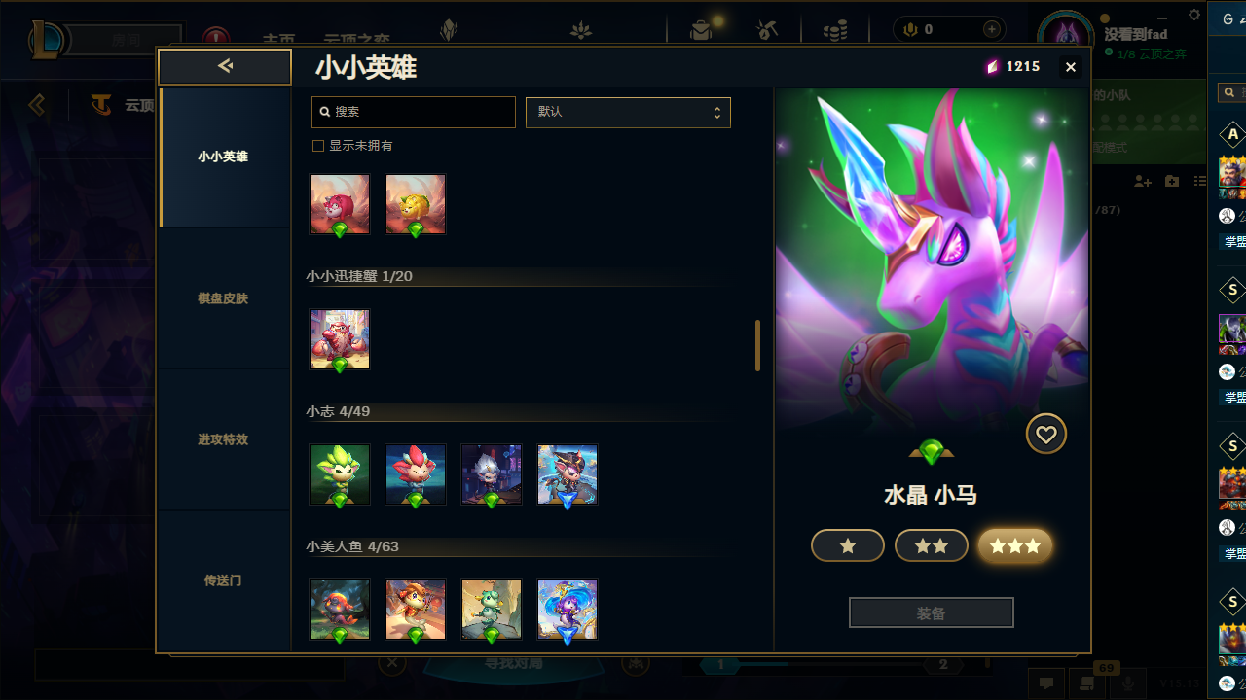This screenshot has height=700, width=1246.
Task: Click the double-arrow back icon
Action: point(225,66)
